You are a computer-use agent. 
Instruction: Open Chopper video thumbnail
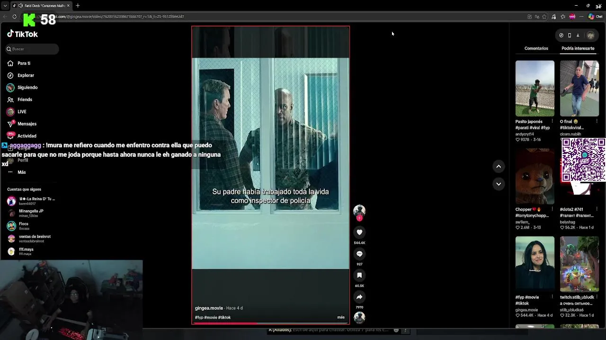pos(535,176)
